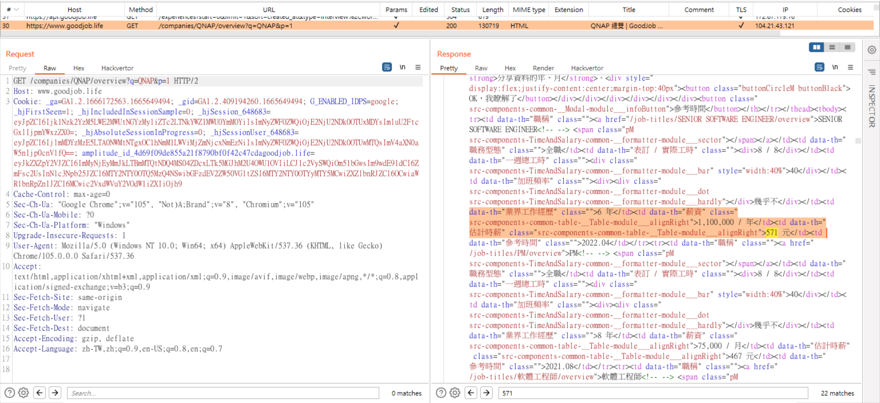Go to previous match in Request search
The image size is (880, 403).
(40, 393)
